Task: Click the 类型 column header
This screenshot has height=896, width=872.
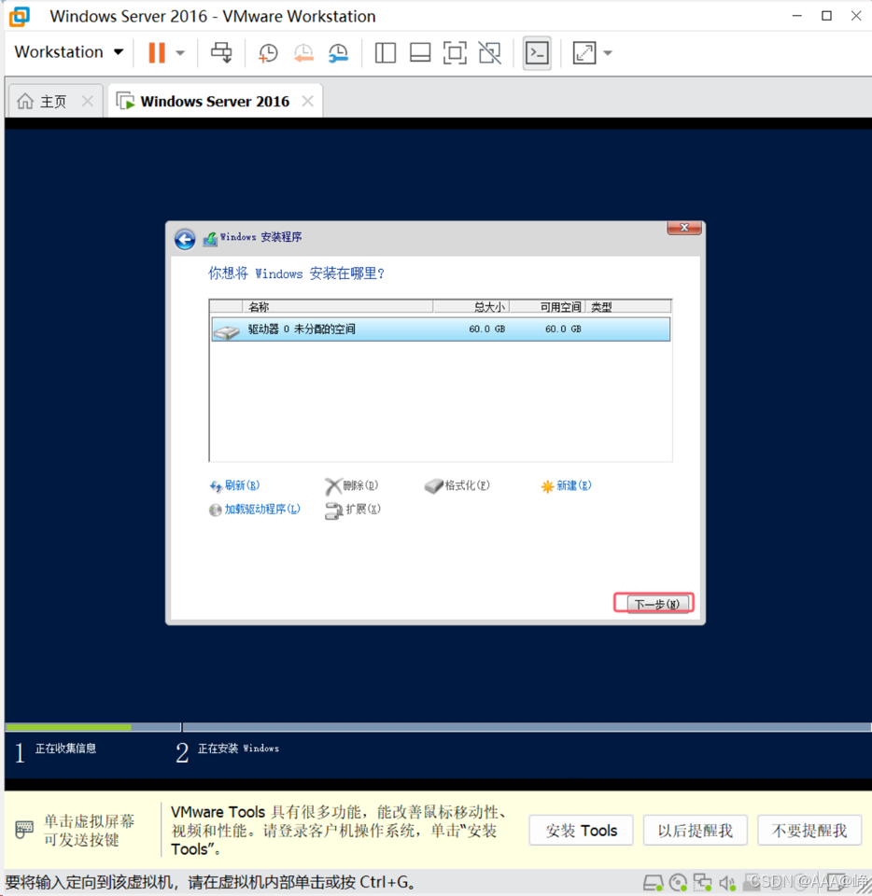Action: 628,307
